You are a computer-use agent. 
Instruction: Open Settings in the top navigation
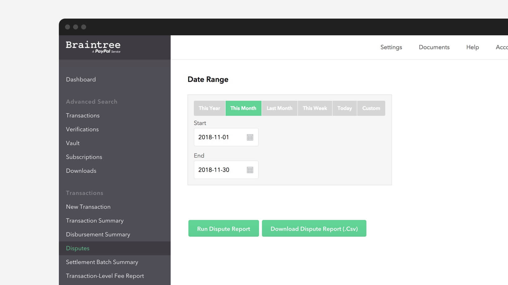coord(391,47)
